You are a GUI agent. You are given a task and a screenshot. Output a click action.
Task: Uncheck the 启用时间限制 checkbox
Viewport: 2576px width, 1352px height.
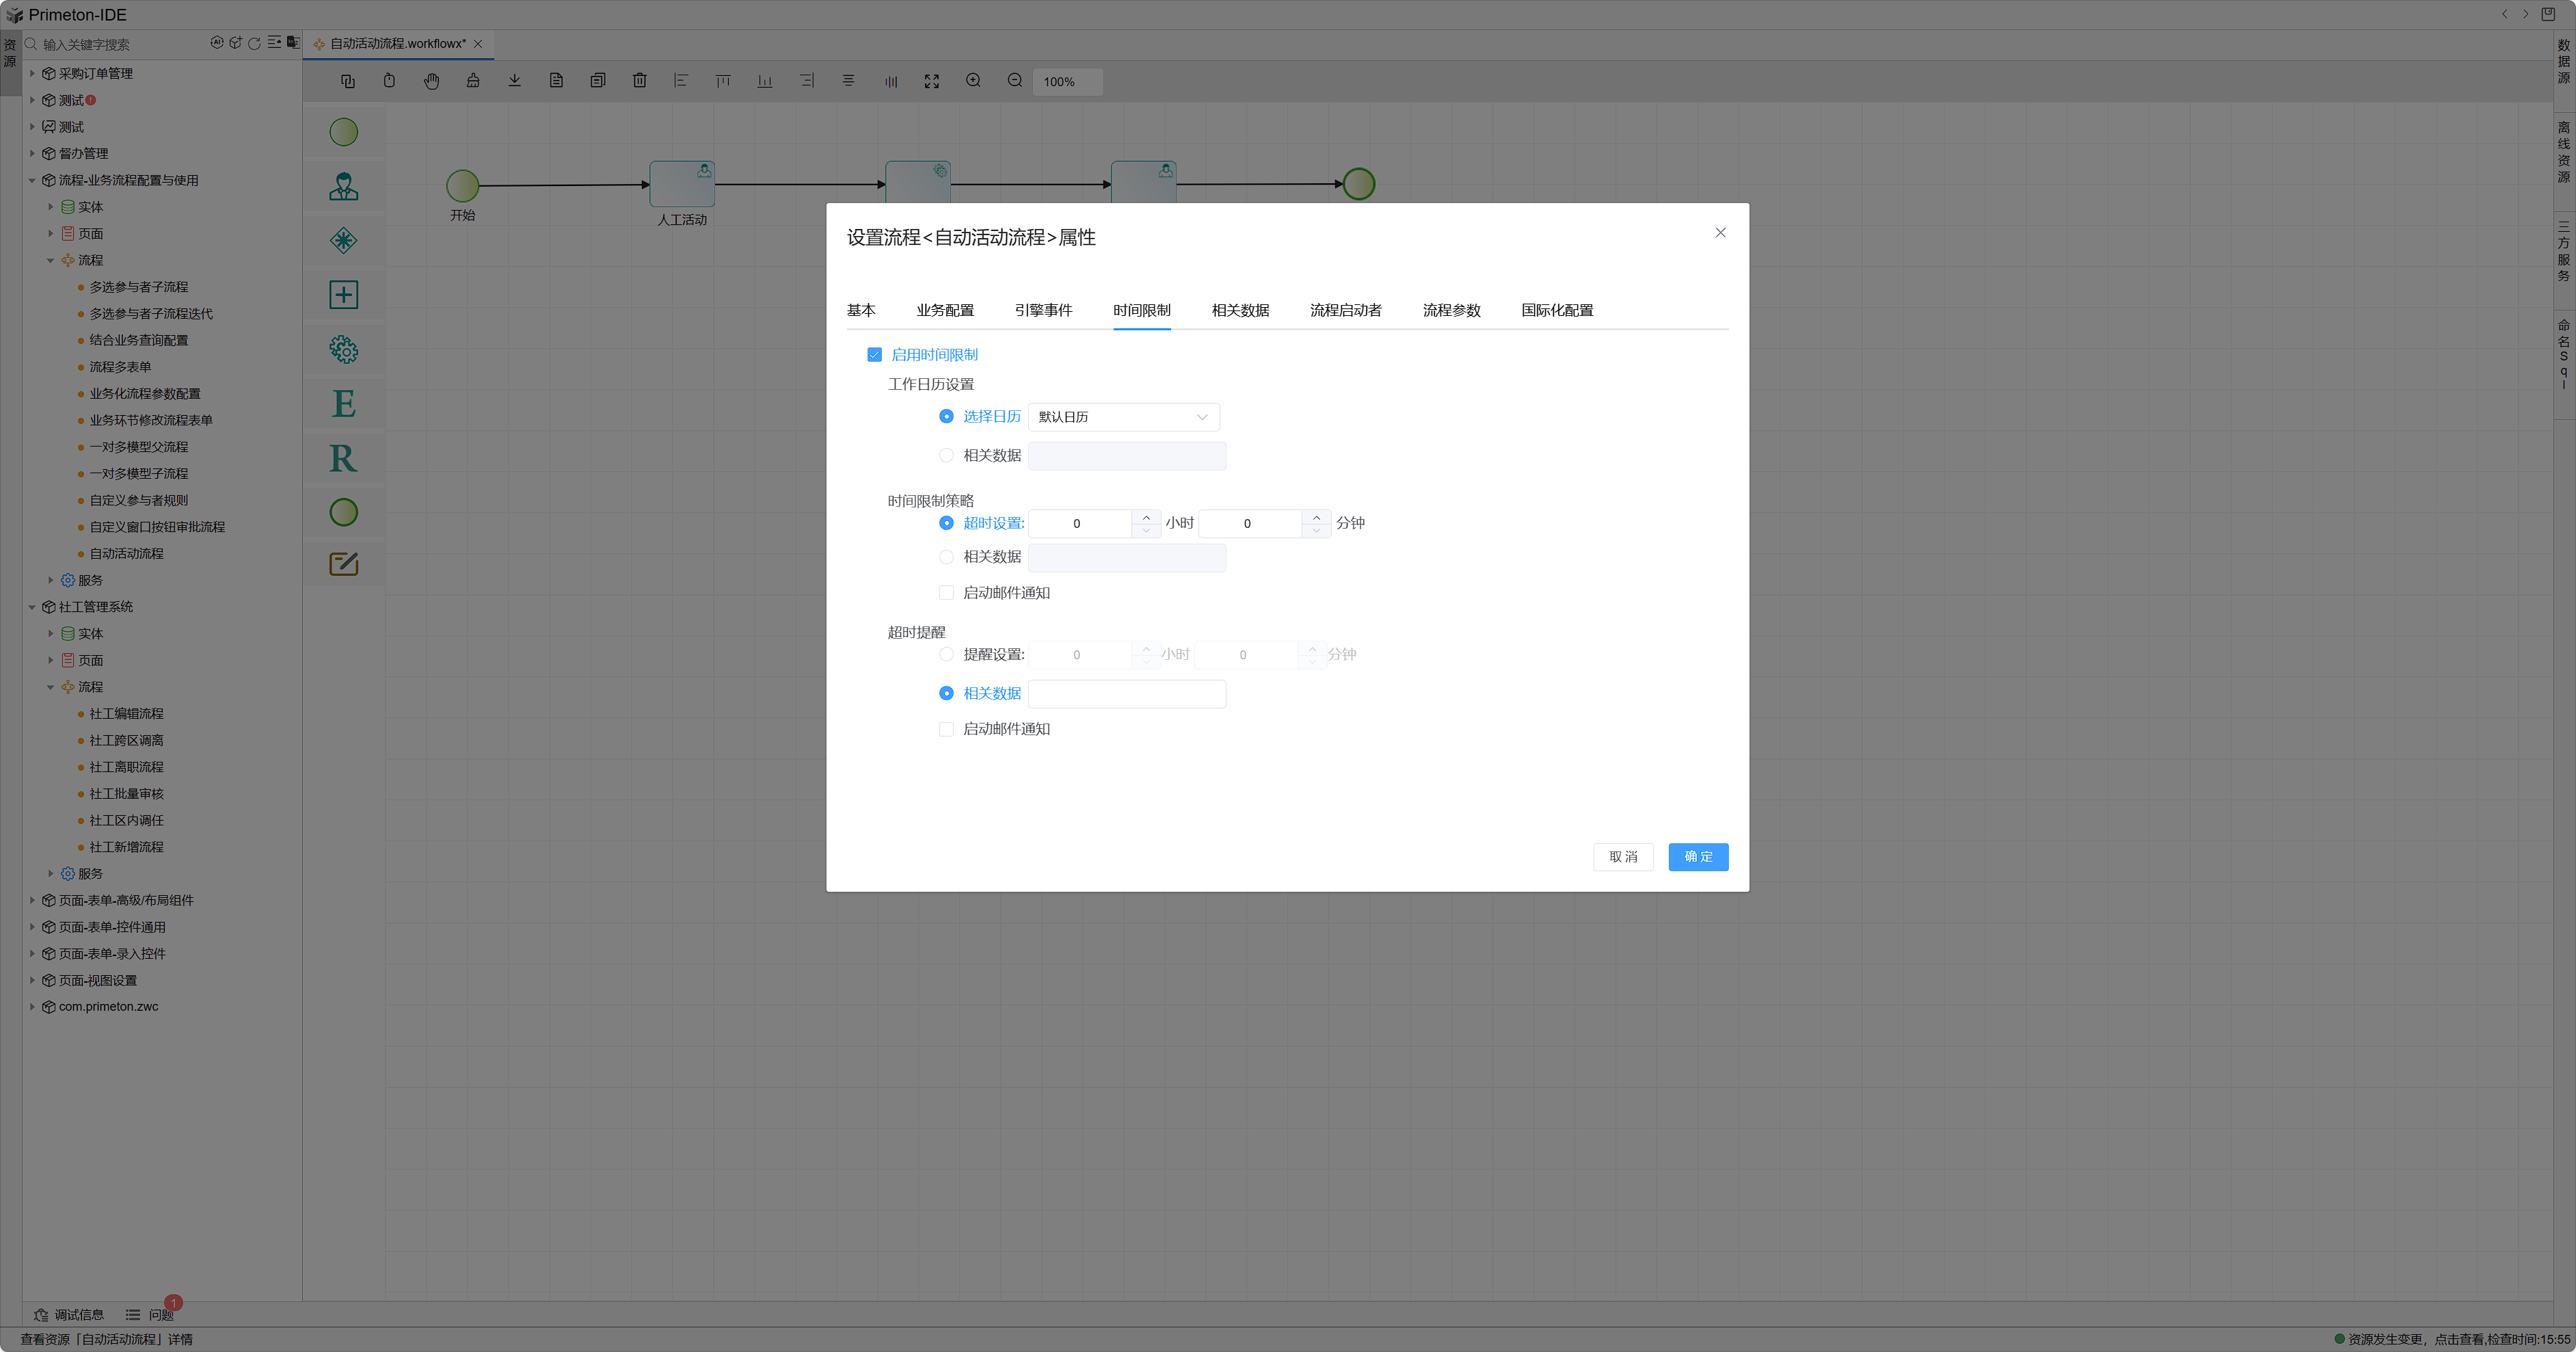[874, 355]
